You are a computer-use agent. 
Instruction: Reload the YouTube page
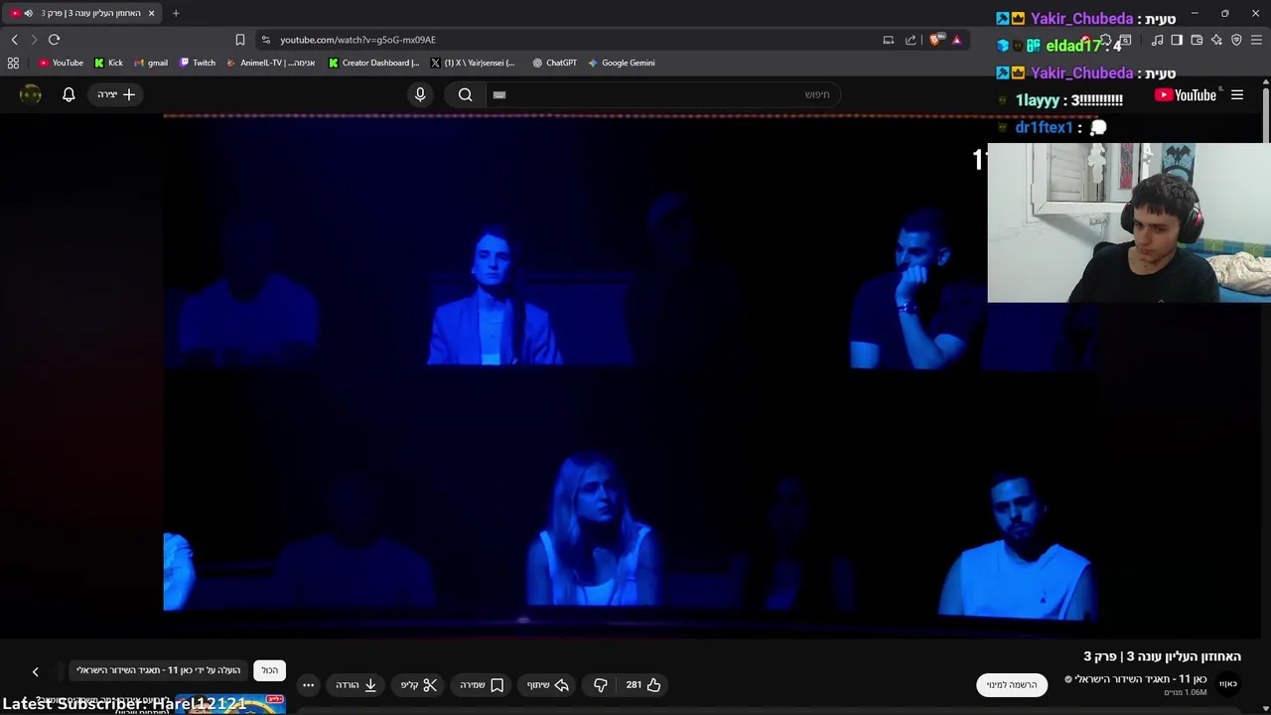tap(54, 40)
